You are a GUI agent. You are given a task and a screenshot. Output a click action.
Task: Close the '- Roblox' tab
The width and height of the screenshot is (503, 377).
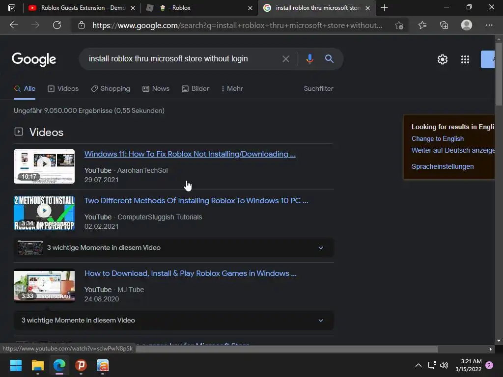(250, 8)
